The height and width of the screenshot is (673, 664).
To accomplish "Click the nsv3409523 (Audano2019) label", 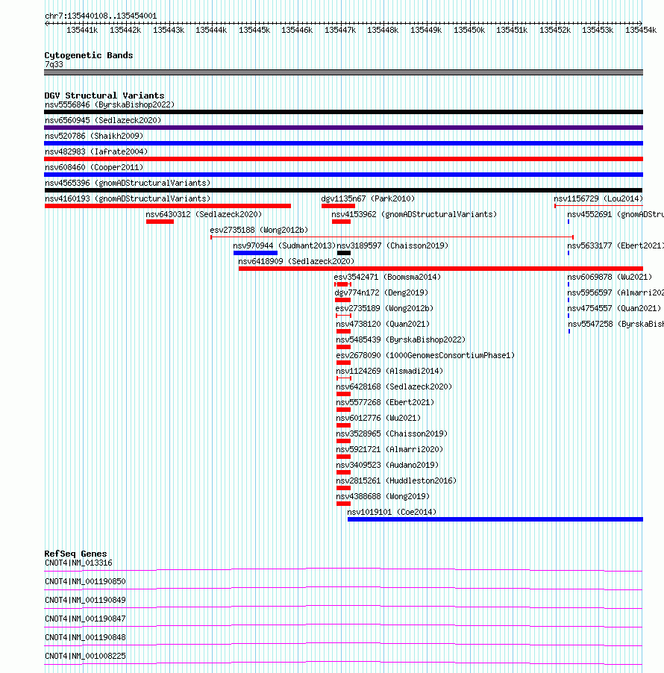I will click(x=387, y=466).
